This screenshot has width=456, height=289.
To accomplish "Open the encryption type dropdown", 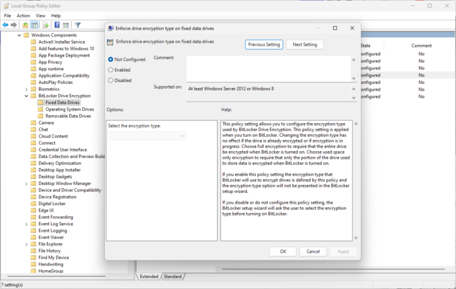I will pos(147,135).
